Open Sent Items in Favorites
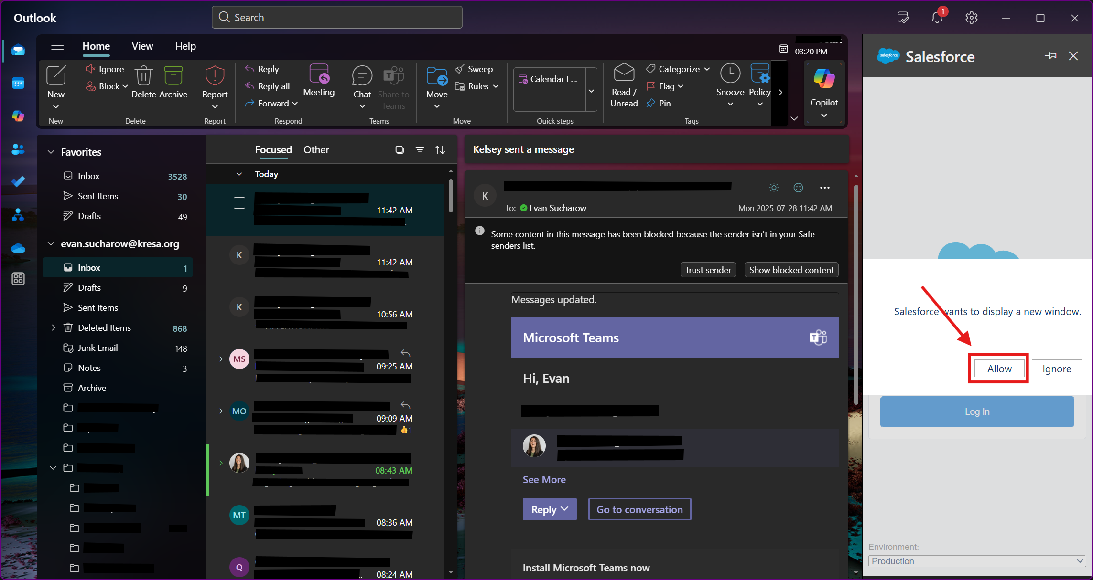This screenshot has width=1093, height=580. 118,196
